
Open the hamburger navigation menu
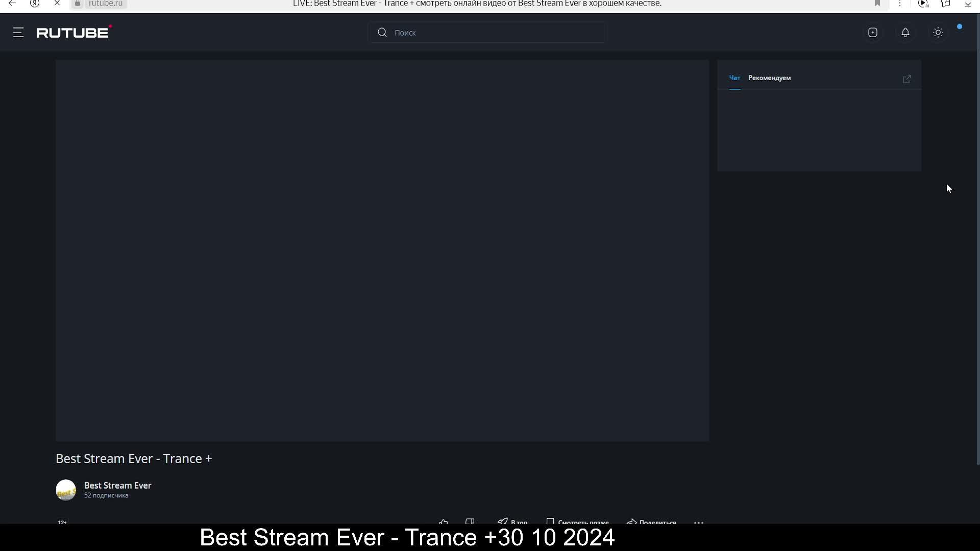[x=18, y=33]
